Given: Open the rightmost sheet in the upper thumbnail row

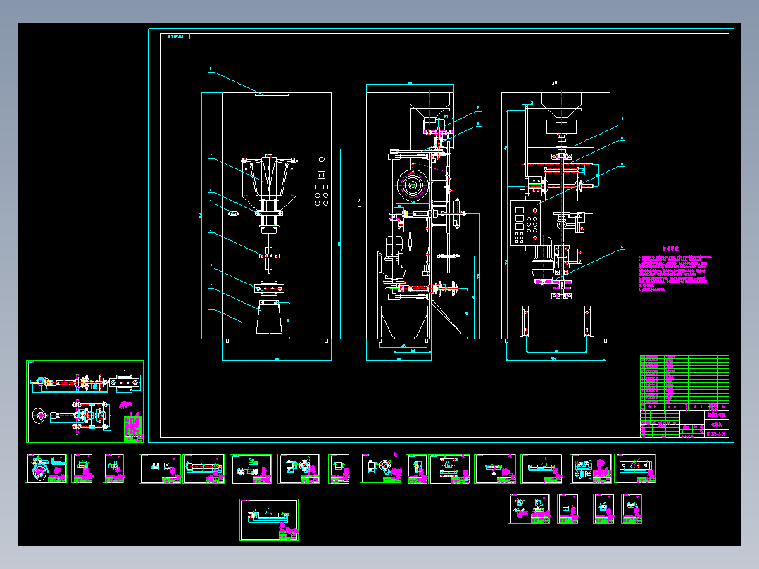Looking at the screenshot, I should click(x=635, y=468).
